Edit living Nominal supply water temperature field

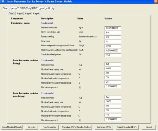[113, 73]
